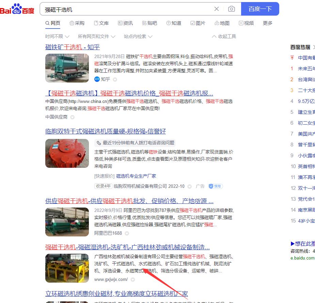
Task: Open hot search number 9 小伙露
Action: [306, 156]
